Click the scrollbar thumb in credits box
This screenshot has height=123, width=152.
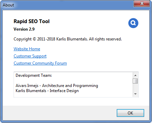tap(135, 81)
